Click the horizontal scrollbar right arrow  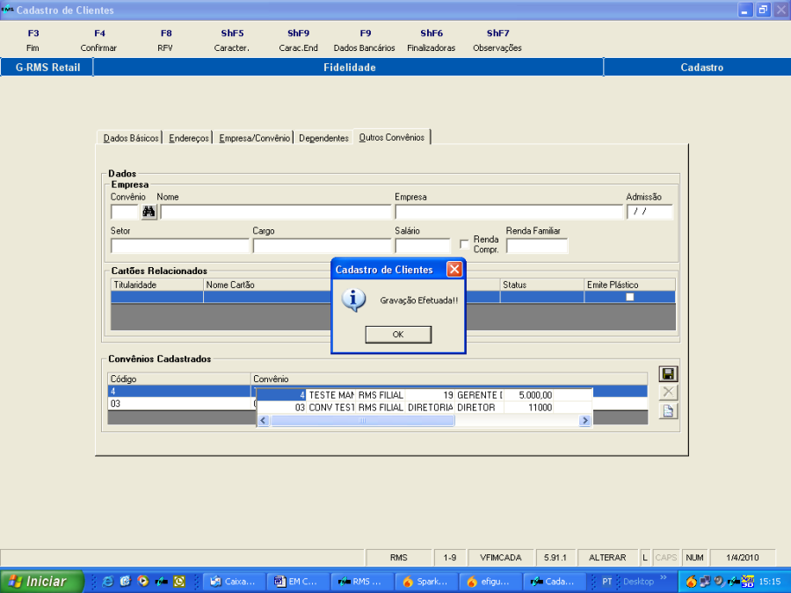584,420
